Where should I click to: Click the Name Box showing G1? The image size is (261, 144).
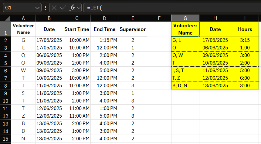point(18,8)
